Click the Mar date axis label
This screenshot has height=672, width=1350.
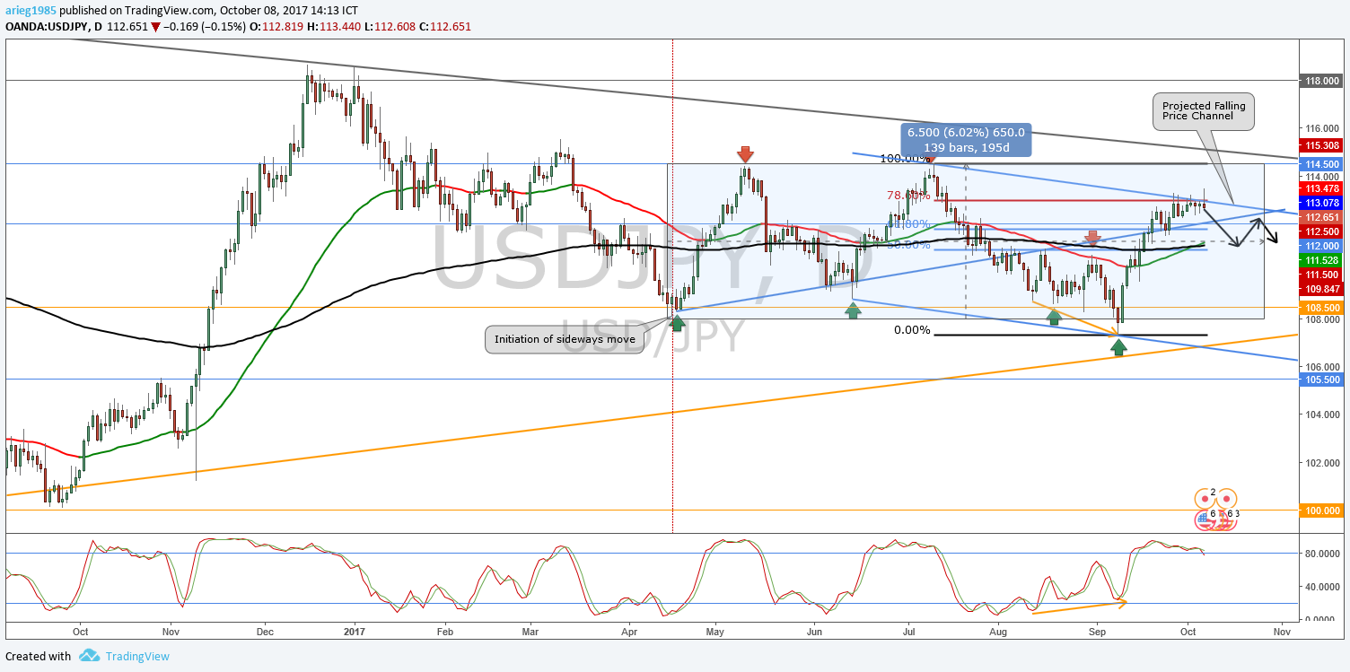[x=530, y=632]
